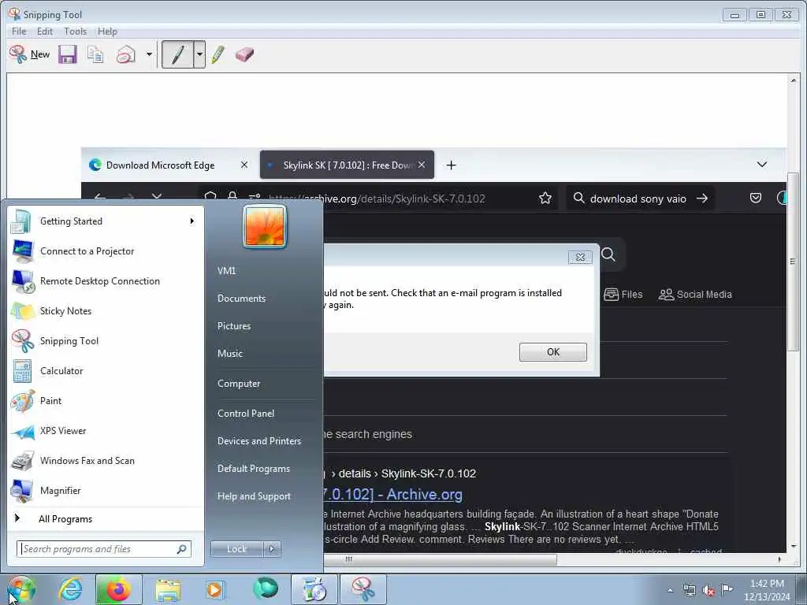Copy the snip to clipboard
Screen dimensions: 807x605
point(95,54)
